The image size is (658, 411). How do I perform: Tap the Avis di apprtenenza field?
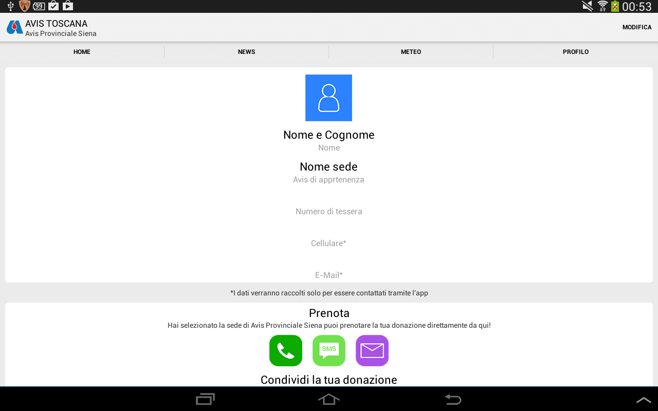click(x=329, y=180)
